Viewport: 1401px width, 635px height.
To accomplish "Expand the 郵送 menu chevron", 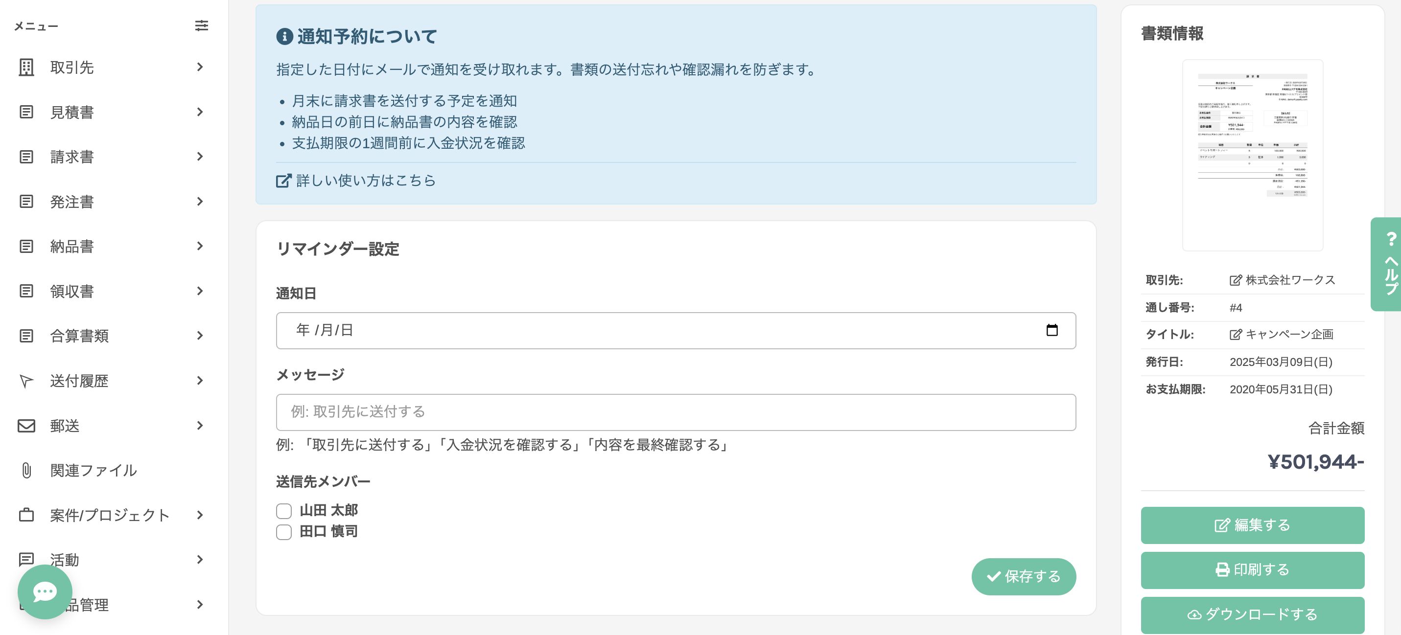I will 200,425.
